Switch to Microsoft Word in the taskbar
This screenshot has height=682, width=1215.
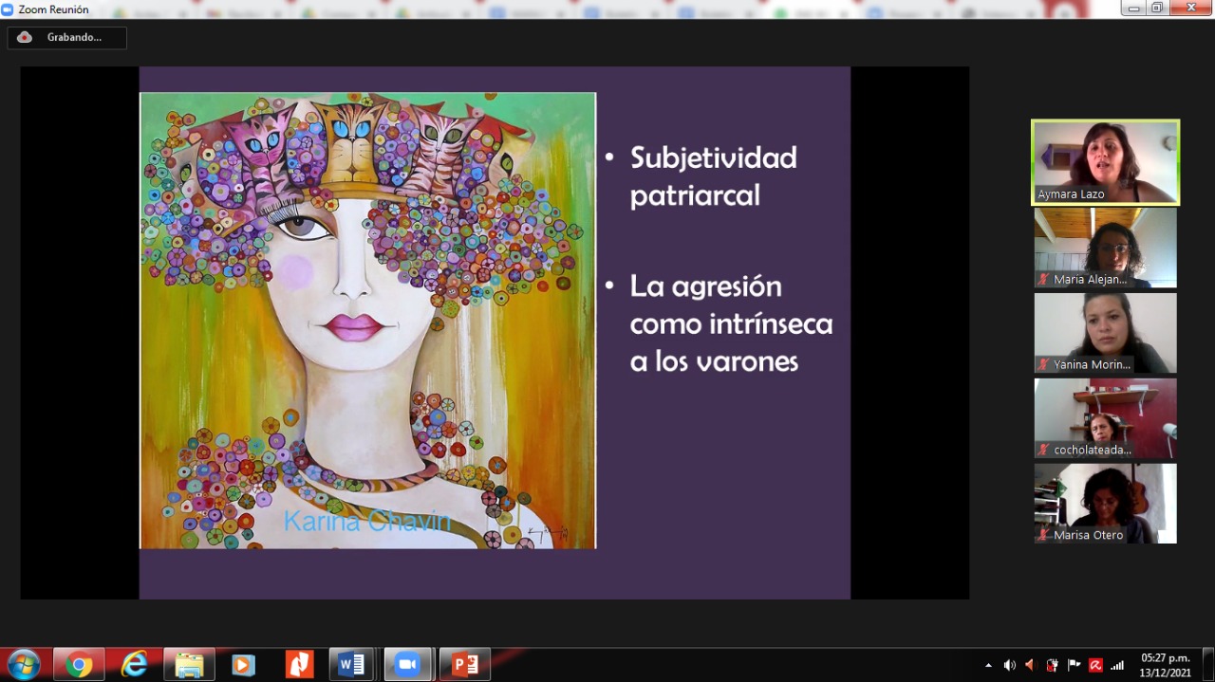point(352,665)
